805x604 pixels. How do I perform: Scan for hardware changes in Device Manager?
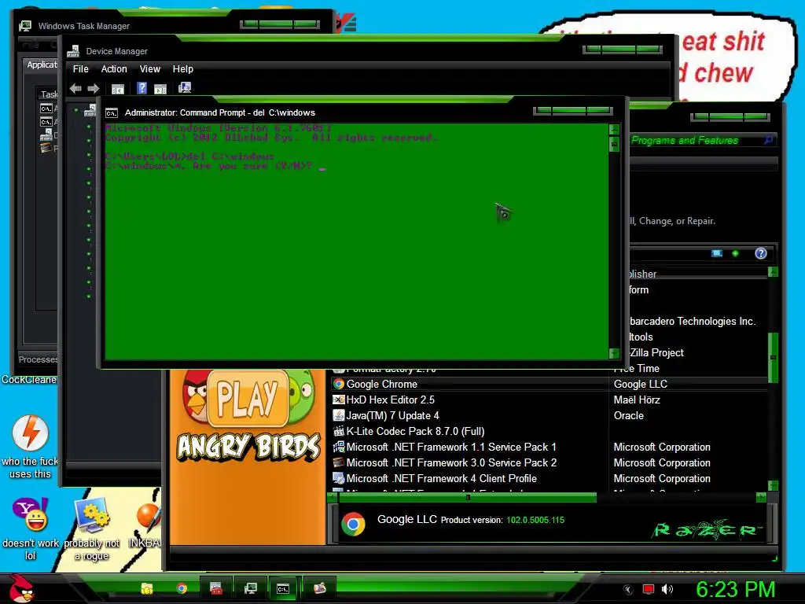coord(185,88)
